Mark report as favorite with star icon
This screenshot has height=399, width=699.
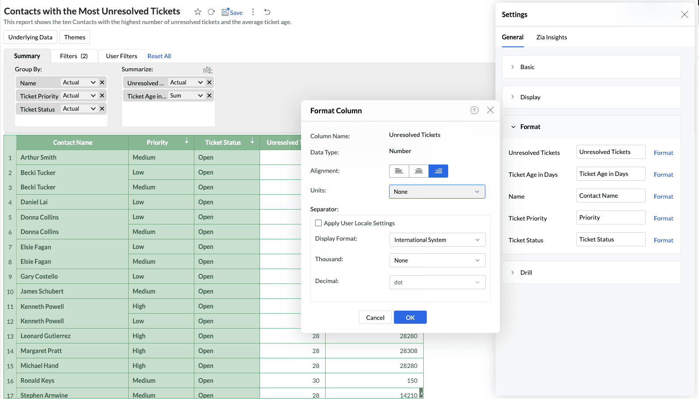[x=198, y=12]
